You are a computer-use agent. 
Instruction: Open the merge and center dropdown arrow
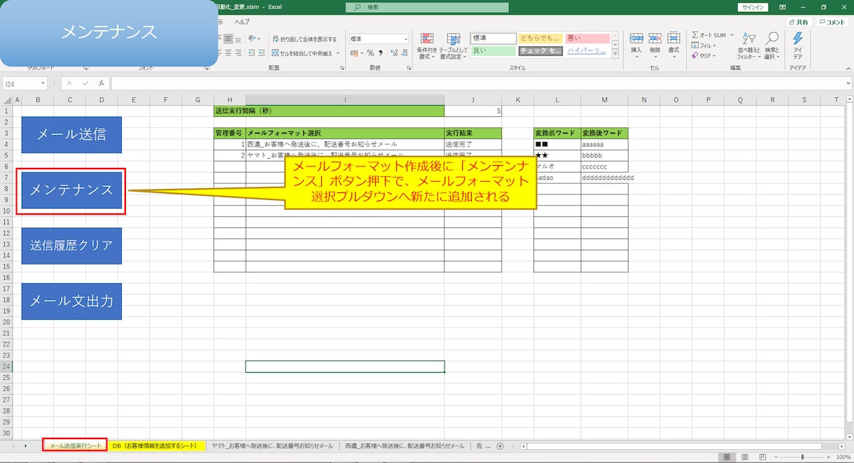[339, 53]
